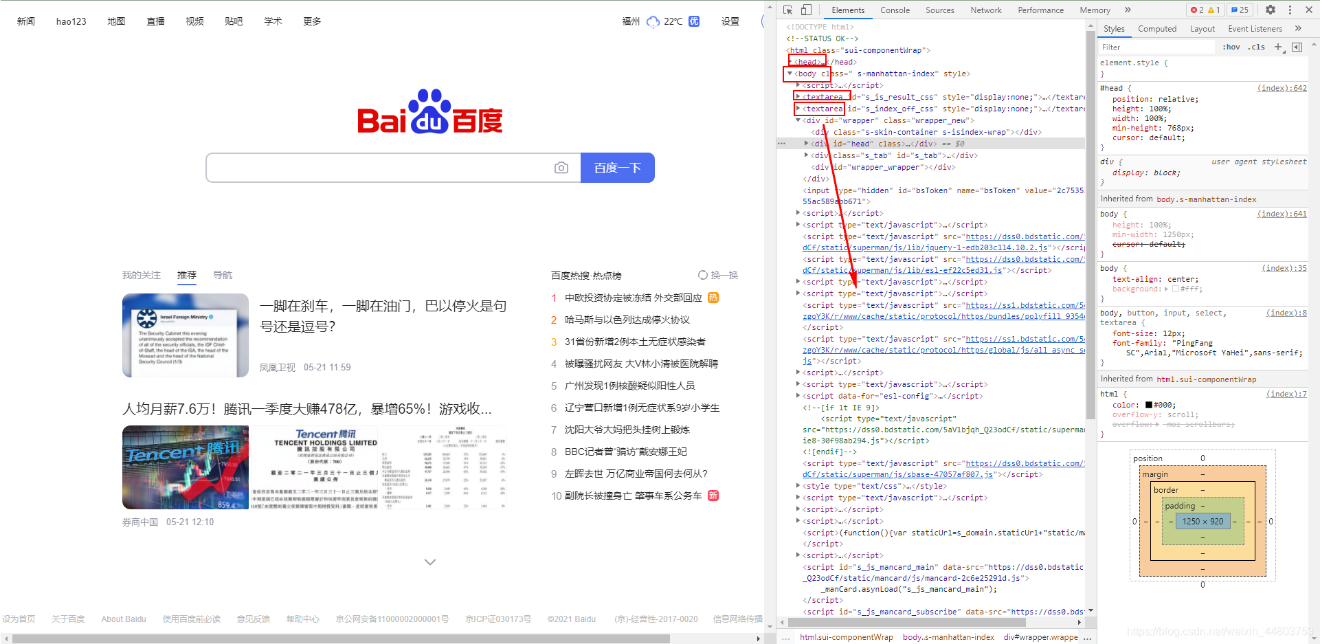Expand the script data-for esl-config node
Screen dimensions: 1320x644
click(x=798, y=396)
